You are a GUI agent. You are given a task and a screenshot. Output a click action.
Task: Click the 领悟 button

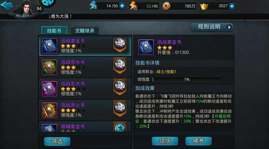tap(165, 141)
